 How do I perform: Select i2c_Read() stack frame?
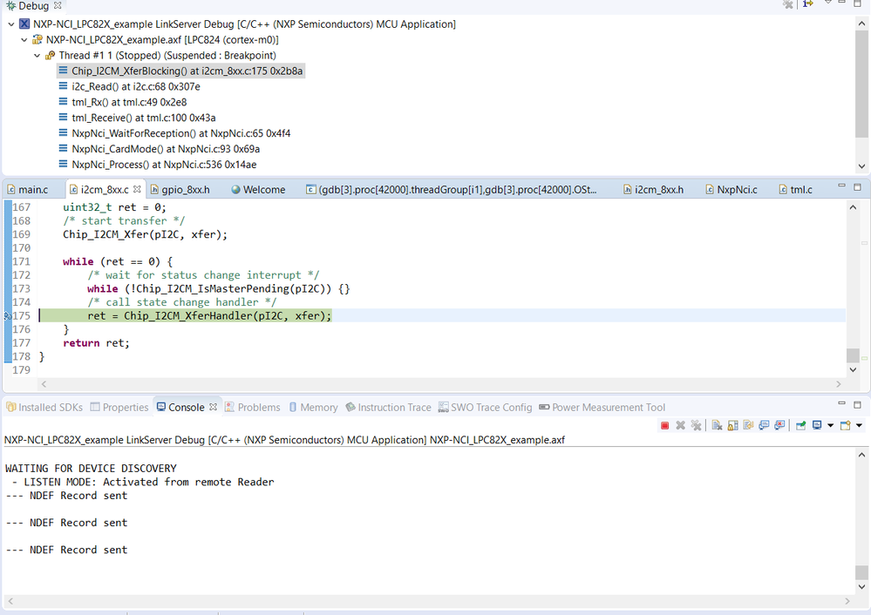(x=129, y=86)
